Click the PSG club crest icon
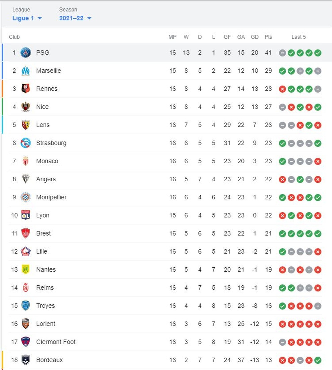The height and width of the screenshot is (370, 332). 25,53
